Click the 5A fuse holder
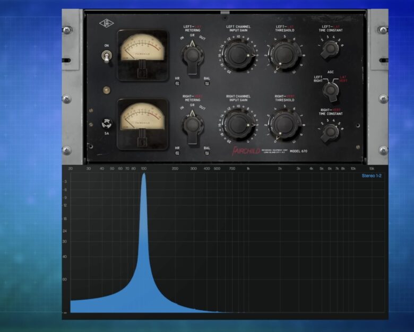The height and width of the screenshot is (332, 414). pos(107,124)
